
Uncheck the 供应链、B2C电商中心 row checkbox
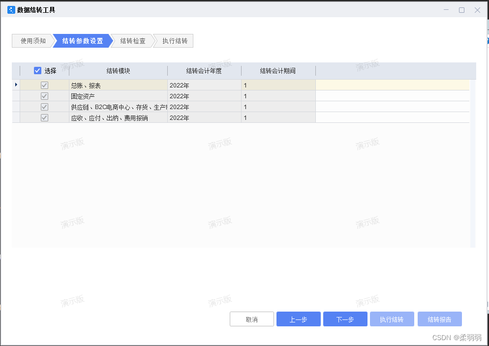tap(44, 107)
